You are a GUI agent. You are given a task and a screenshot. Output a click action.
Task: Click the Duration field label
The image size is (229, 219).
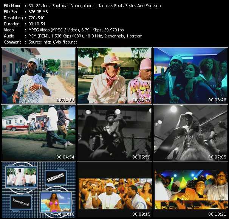click(12, 24)
